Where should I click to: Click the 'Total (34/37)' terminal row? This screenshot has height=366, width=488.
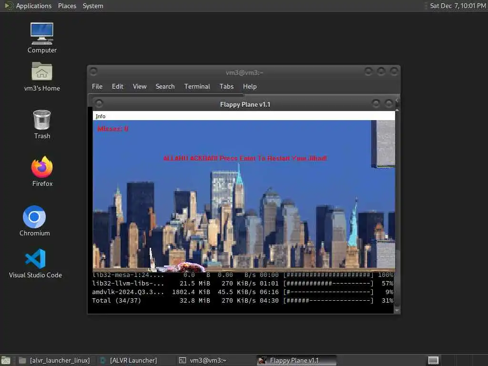[243, 300]
